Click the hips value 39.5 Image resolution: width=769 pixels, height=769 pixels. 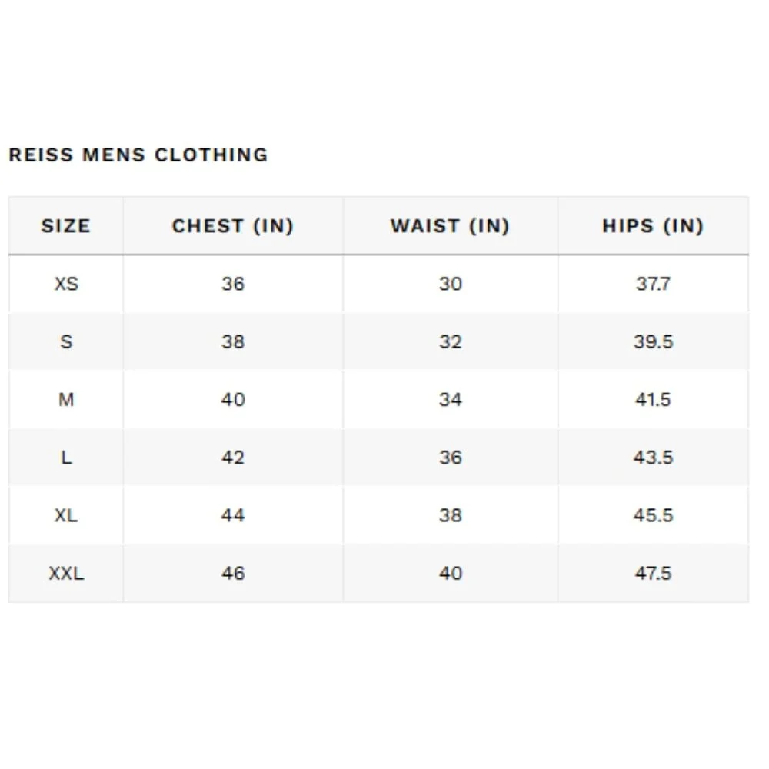click(x=653, y=342)
